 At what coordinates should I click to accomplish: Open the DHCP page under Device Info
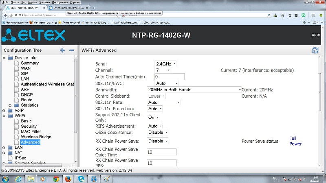[27, 95]
